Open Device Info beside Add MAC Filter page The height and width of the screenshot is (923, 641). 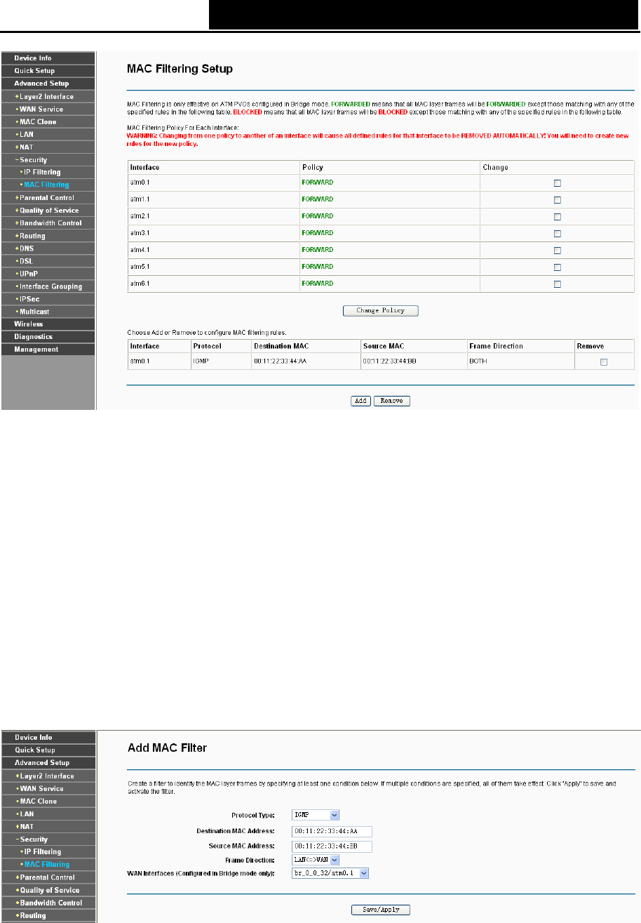[x=48, y=738]
